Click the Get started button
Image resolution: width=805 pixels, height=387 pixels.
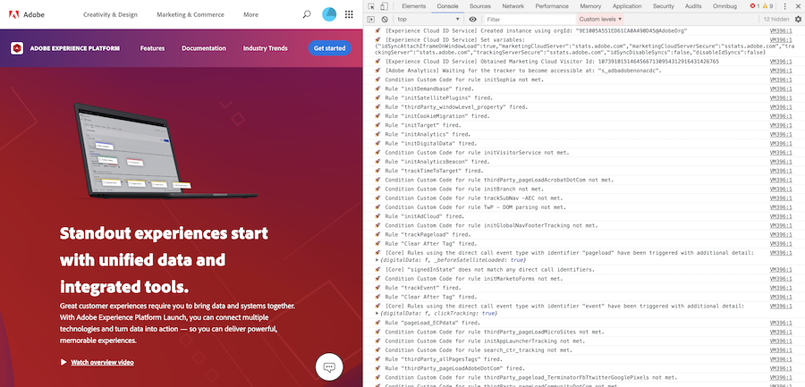point(329,48)
